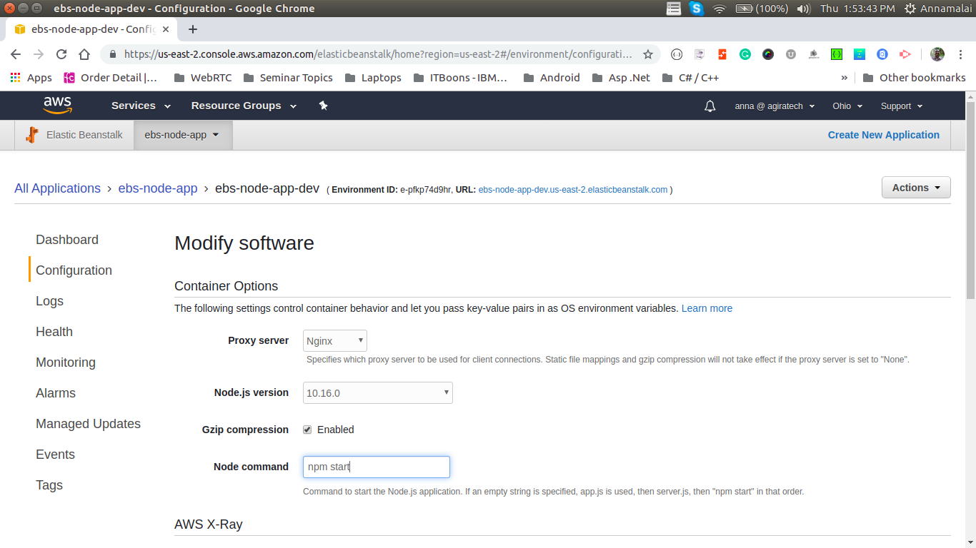976x548 pixels.
Task: Click the browser home icon
Action: click(84, 54)
